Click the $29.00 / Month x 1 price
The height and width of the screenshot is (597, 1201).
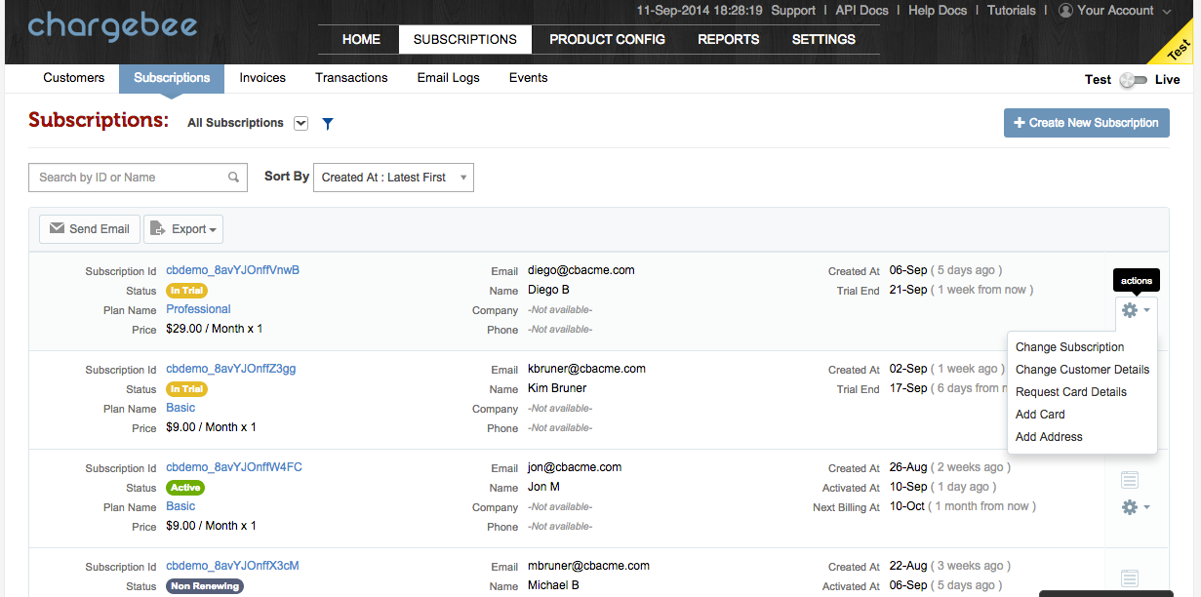(x=214, y=329)
